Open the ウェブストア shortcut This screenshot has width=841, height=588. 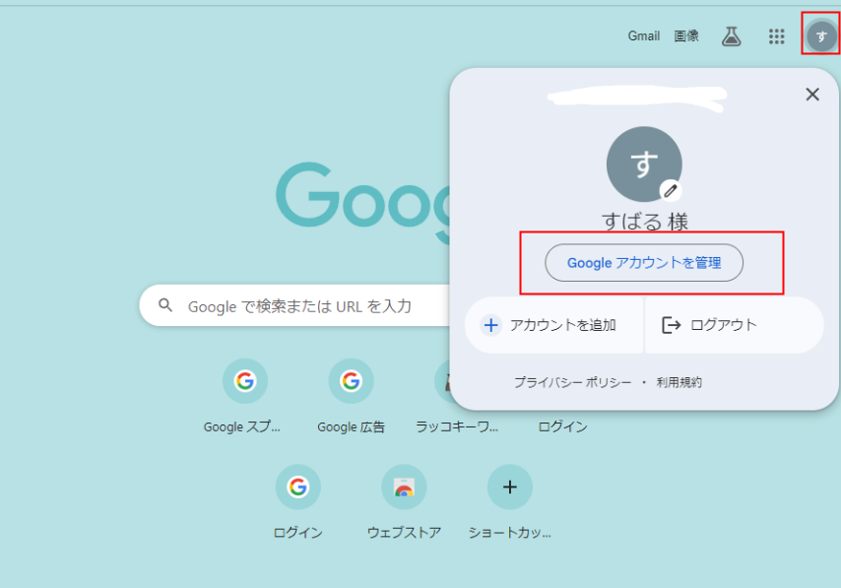coord(404,487)
